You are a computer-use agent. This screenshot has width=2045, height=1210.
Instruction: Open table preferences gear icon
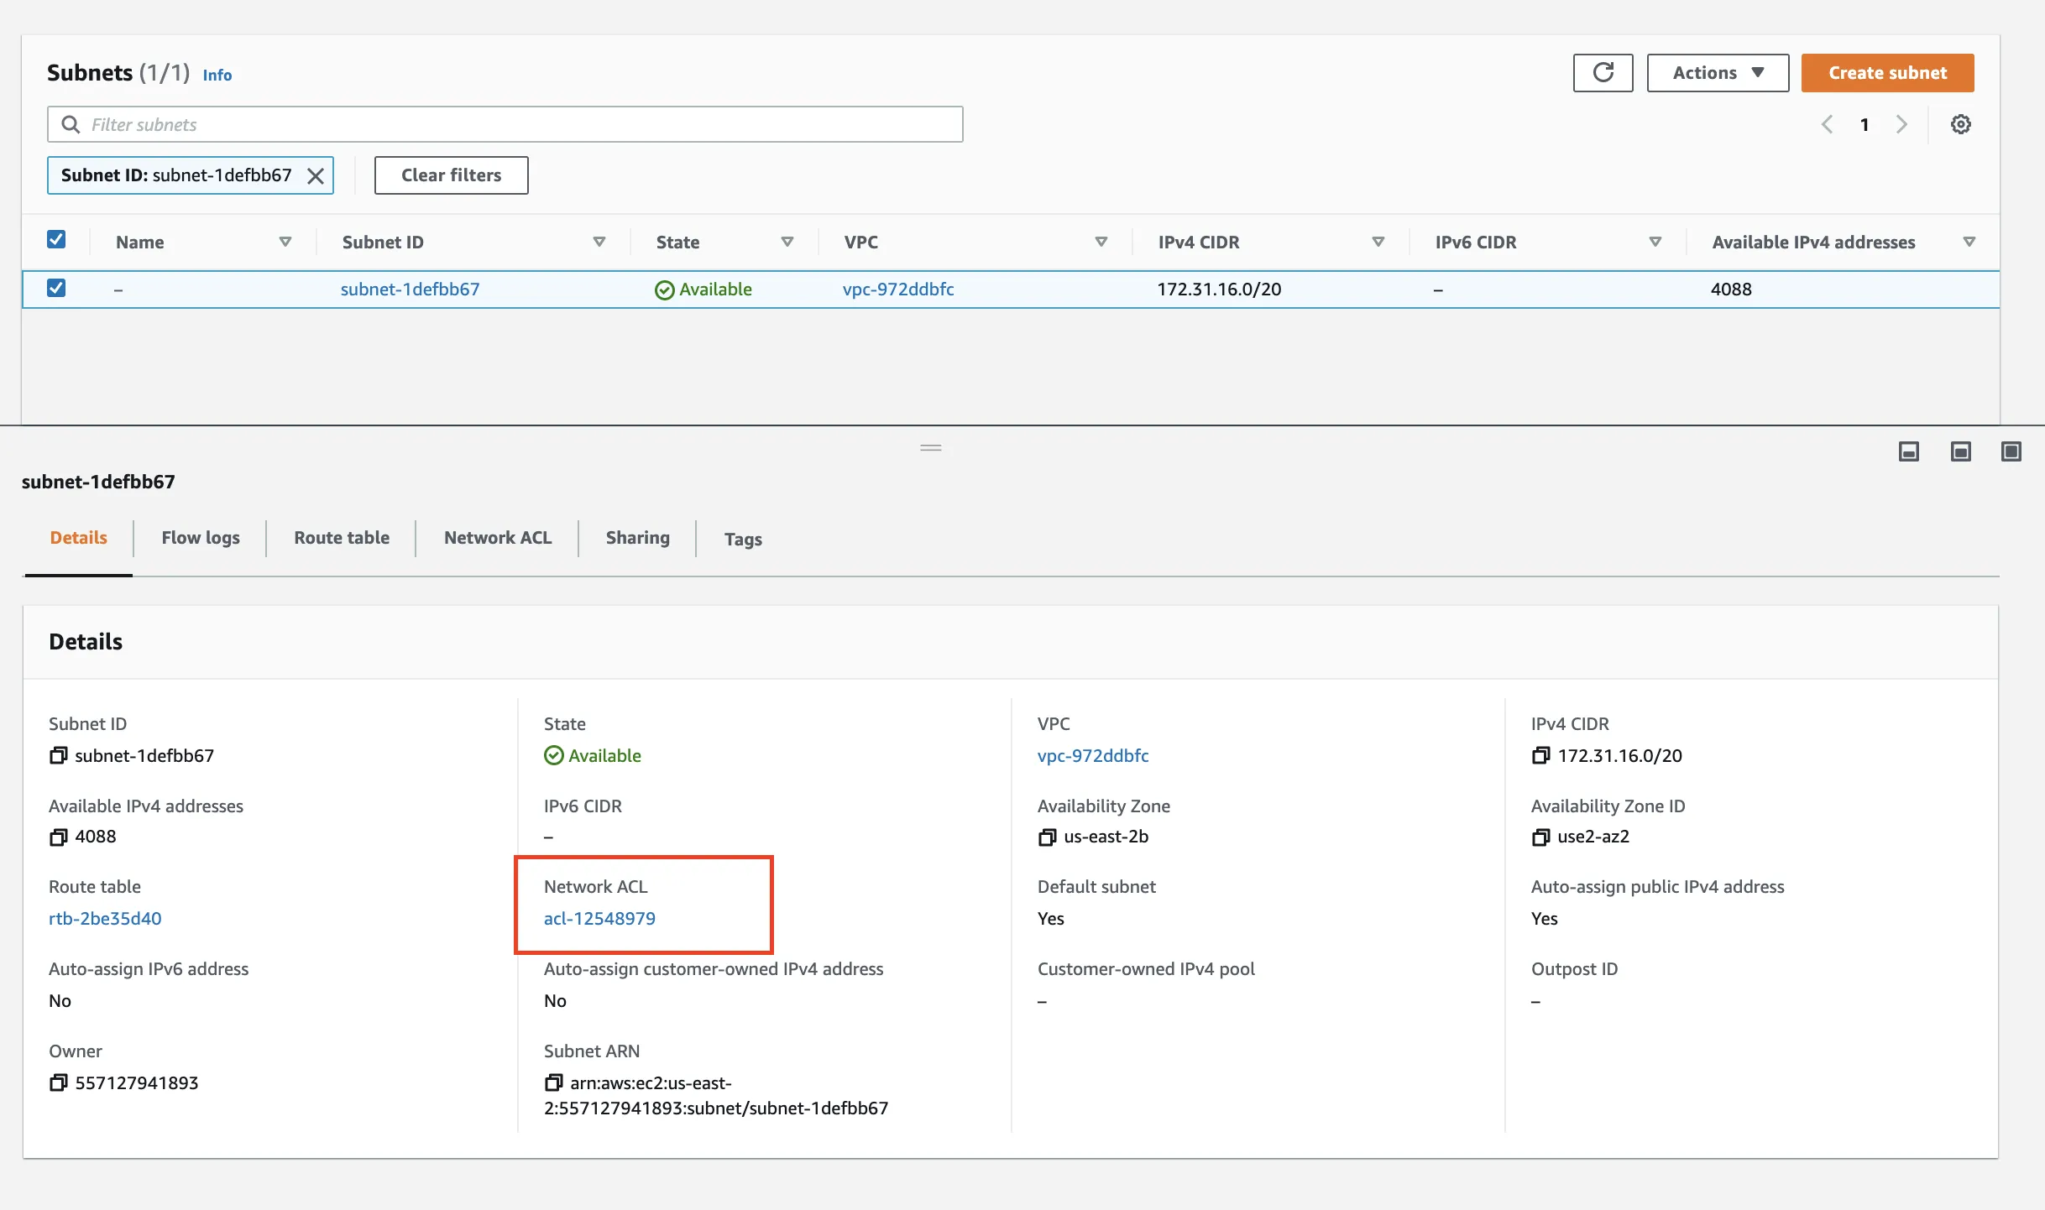point(1960,125)
